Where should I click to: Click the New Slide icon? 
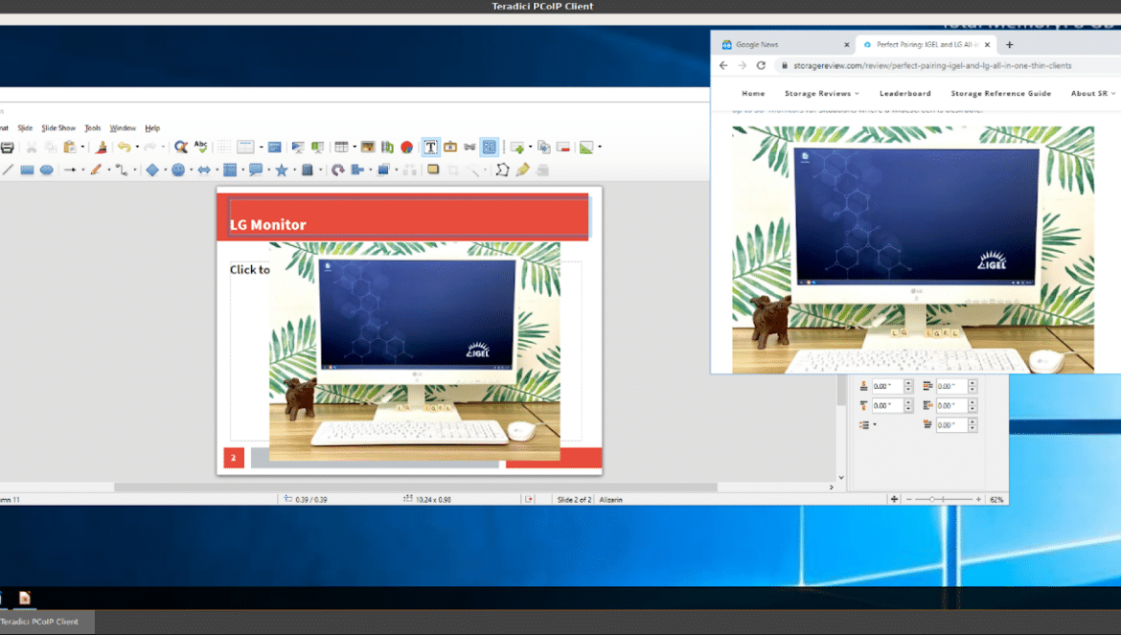[x=516, y=147]
